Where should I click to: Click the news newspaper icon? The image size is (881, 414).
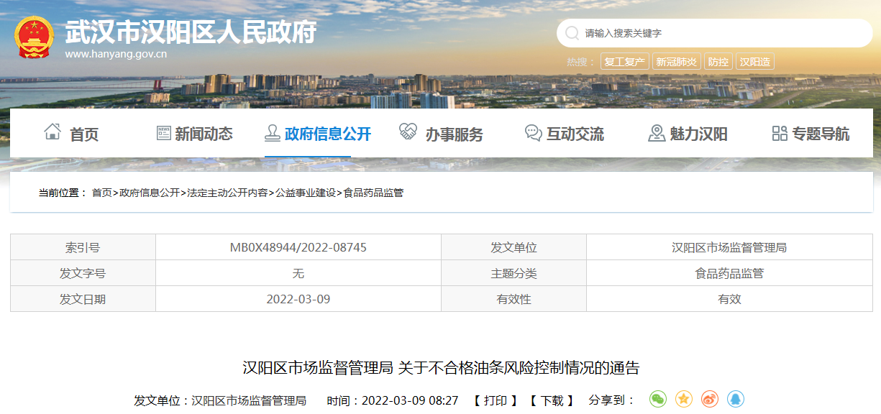tap(163, 133)
